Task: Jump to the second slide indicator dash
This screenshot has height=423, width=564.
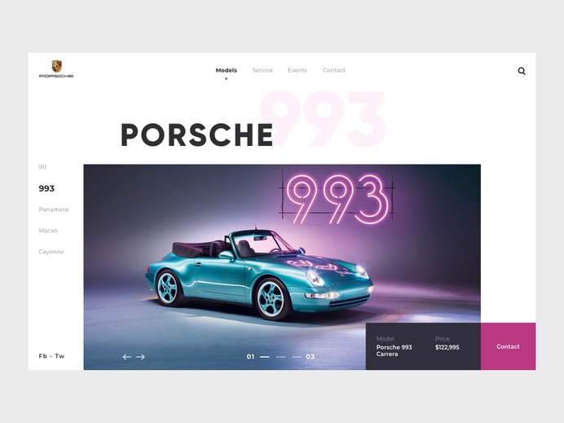Action: 281,357
